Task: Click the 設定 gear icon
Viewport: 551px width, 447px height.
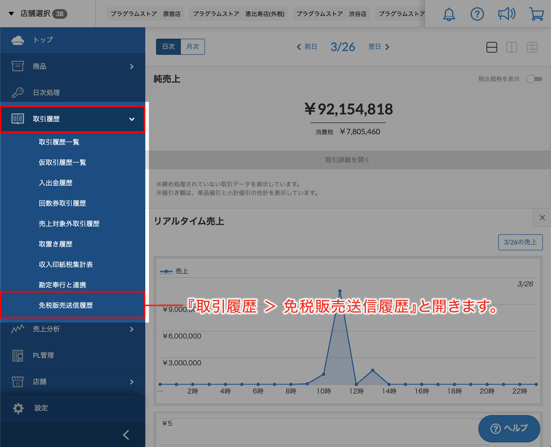Action: tap(18, 408)
